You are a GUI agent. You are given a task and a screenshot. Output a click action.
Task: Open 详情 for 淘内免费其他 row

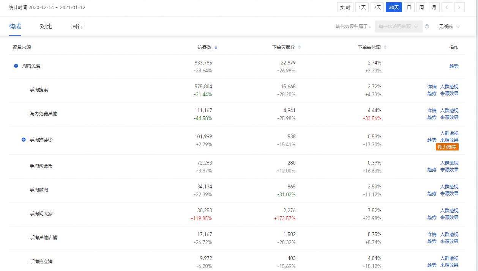(432, 111)
